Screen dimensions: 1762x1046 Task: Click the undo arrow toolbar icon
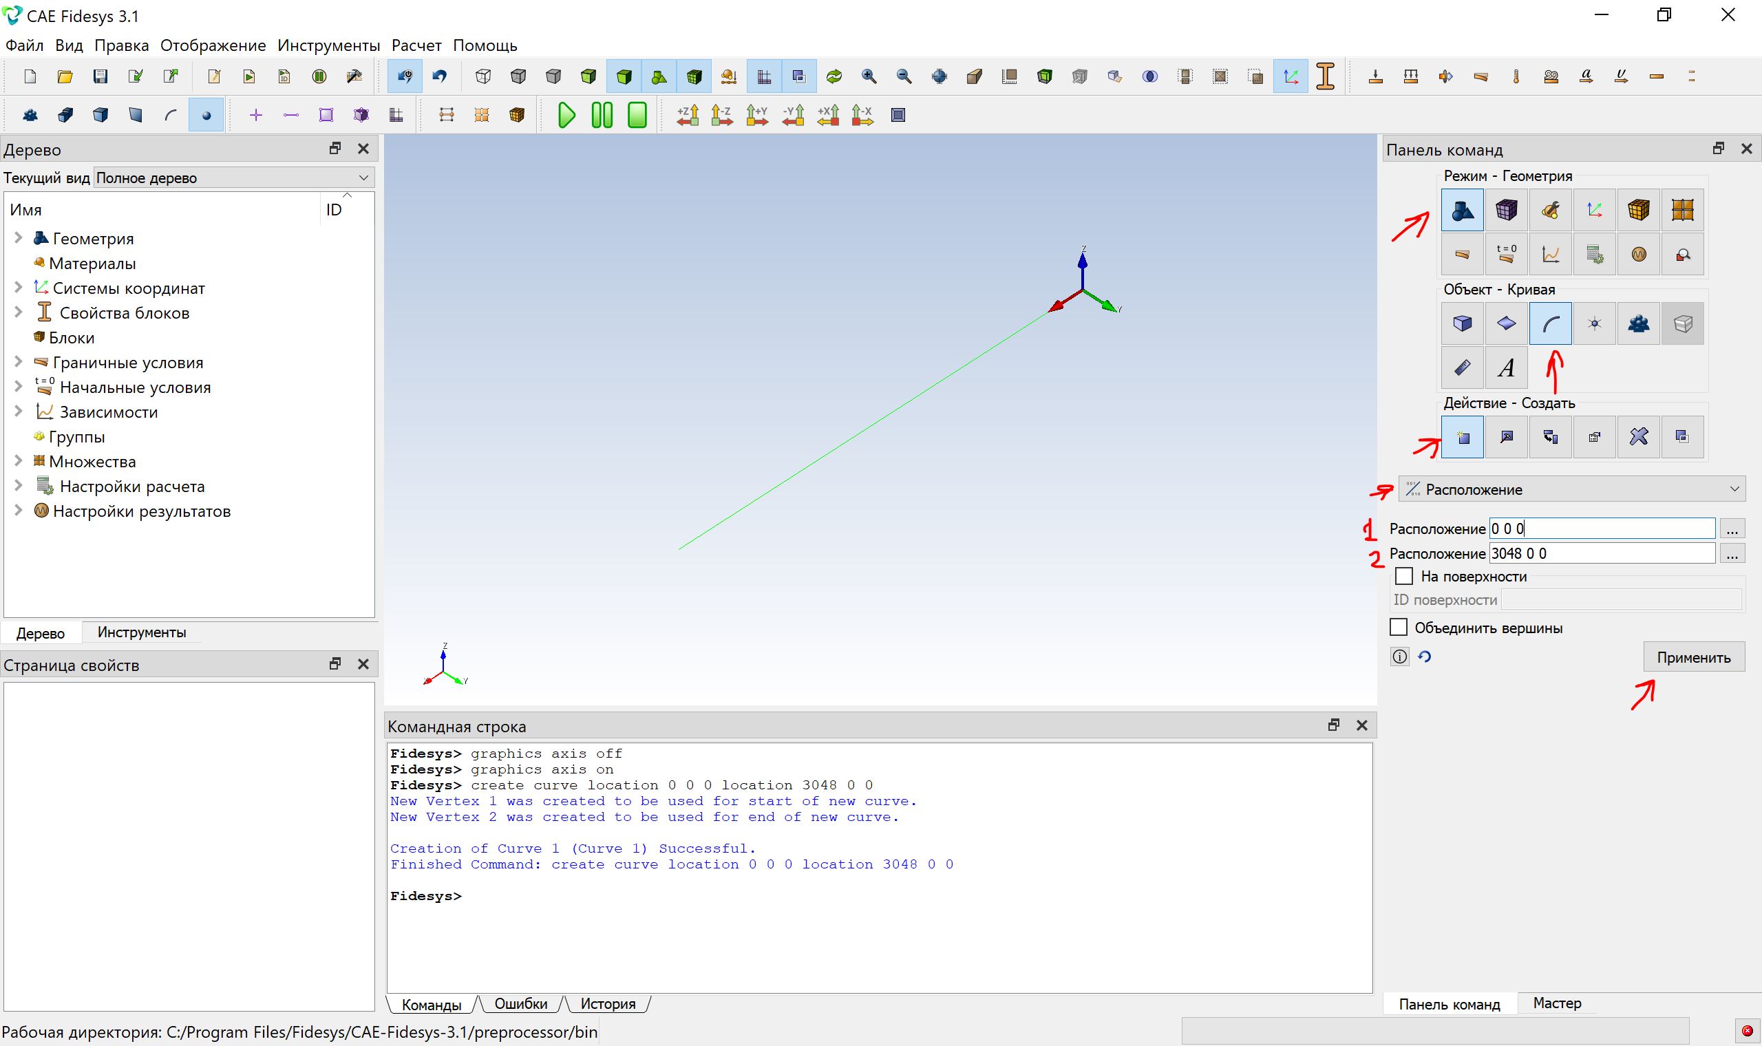coord(440,76)
